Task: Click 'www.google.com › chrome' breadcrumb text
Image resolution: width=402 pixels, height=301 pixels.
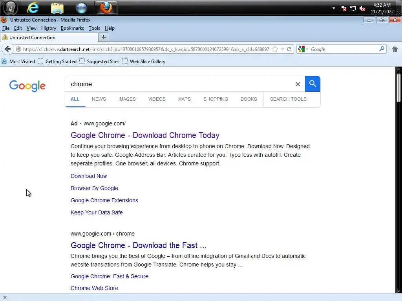Action: [102, 234]
